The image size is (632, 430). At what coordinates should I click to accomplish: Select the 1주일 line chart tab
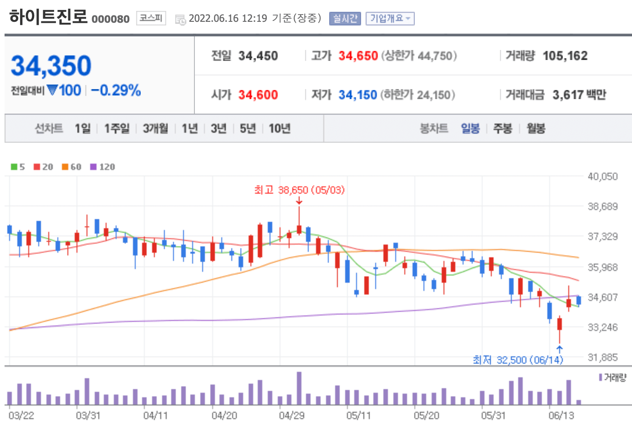pos(117,129)
